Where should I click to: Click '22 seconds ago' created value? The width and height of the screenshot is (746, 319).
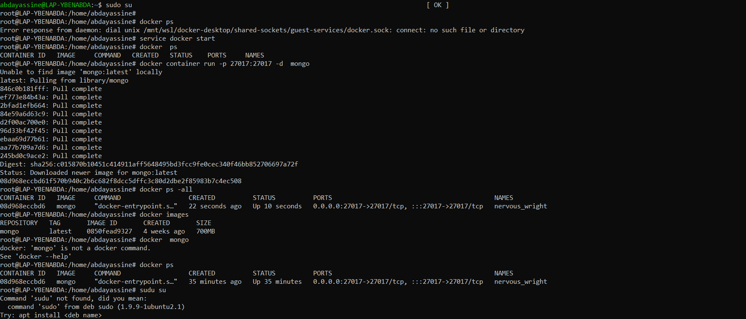215,206
